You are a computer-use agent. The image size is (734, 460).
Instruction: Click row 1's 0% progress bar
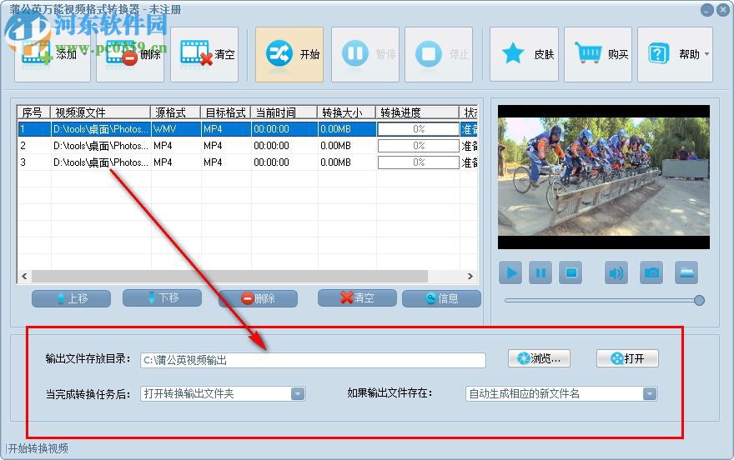[x=419, y=129]
